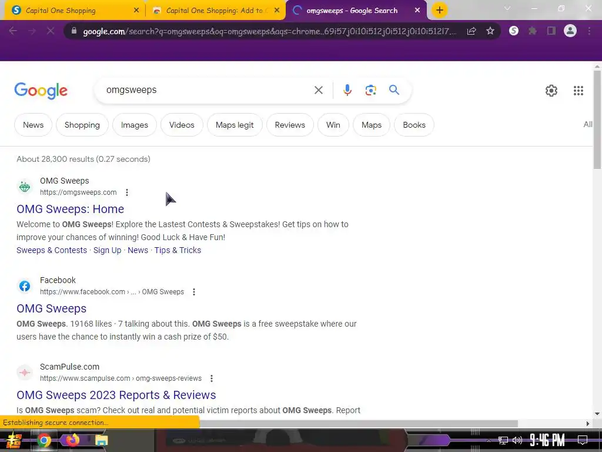
Task: Open Google quick settings gear
Action: [551, 91]
